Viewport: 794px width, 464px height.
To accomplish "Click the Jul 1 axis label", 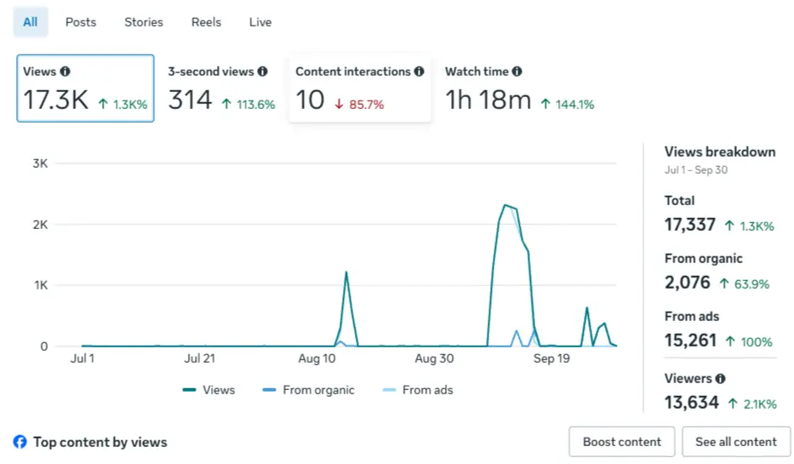I will [x=82, y=358].
